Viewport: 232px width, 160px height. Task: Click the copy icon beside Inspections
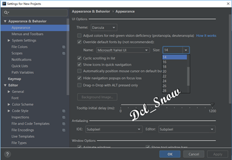tap(64, 117)
